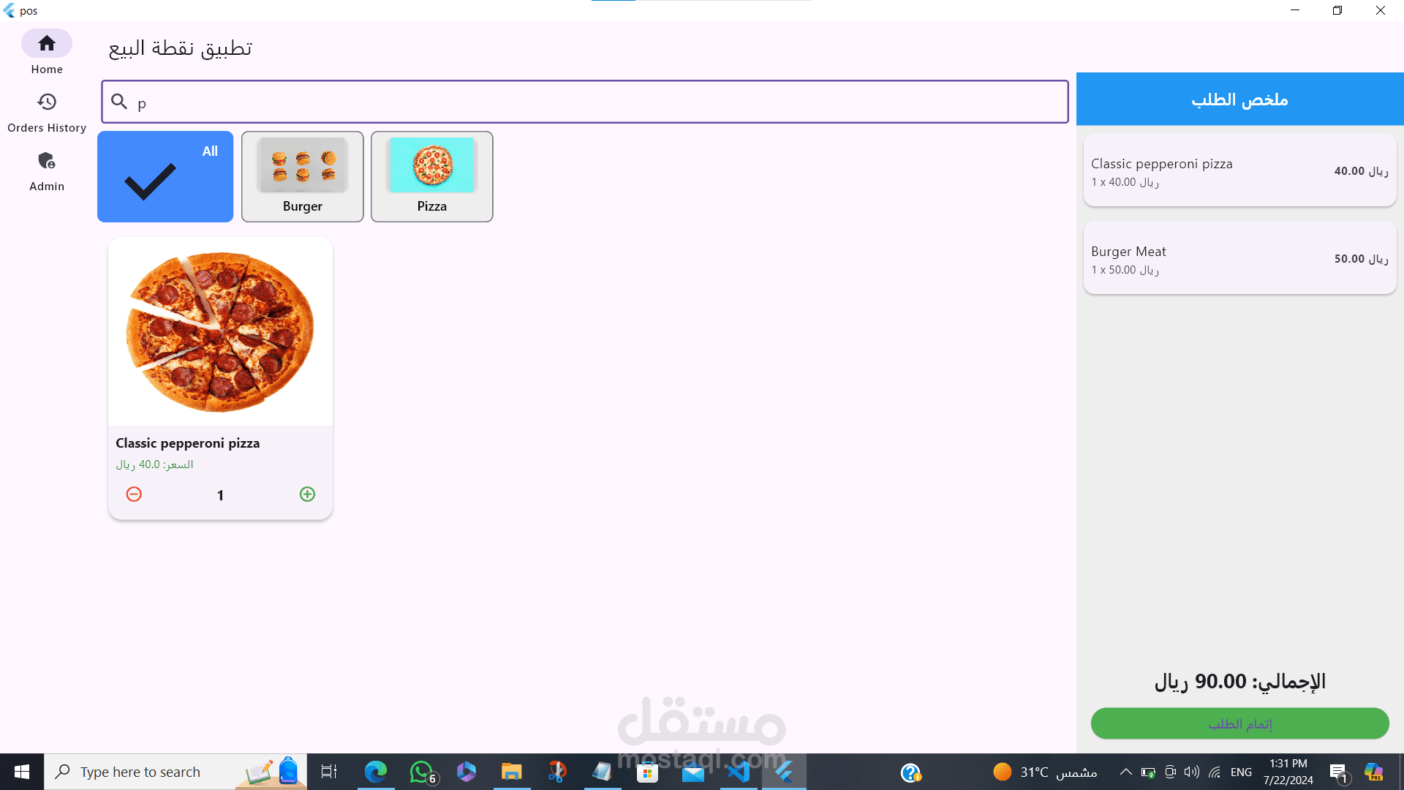Decrease pepperoni pizza quantity with minus icon
The image size is (1404, 790).
click(134, 494)
